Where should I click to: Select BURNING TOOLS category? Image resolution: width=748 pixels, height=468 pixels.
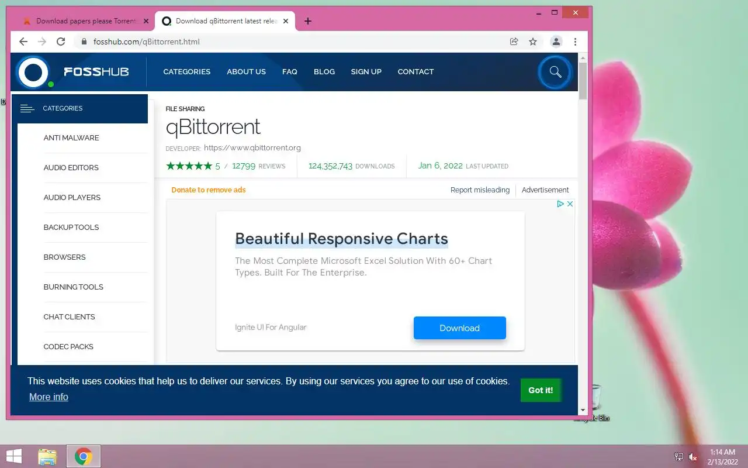click(73, 287)
